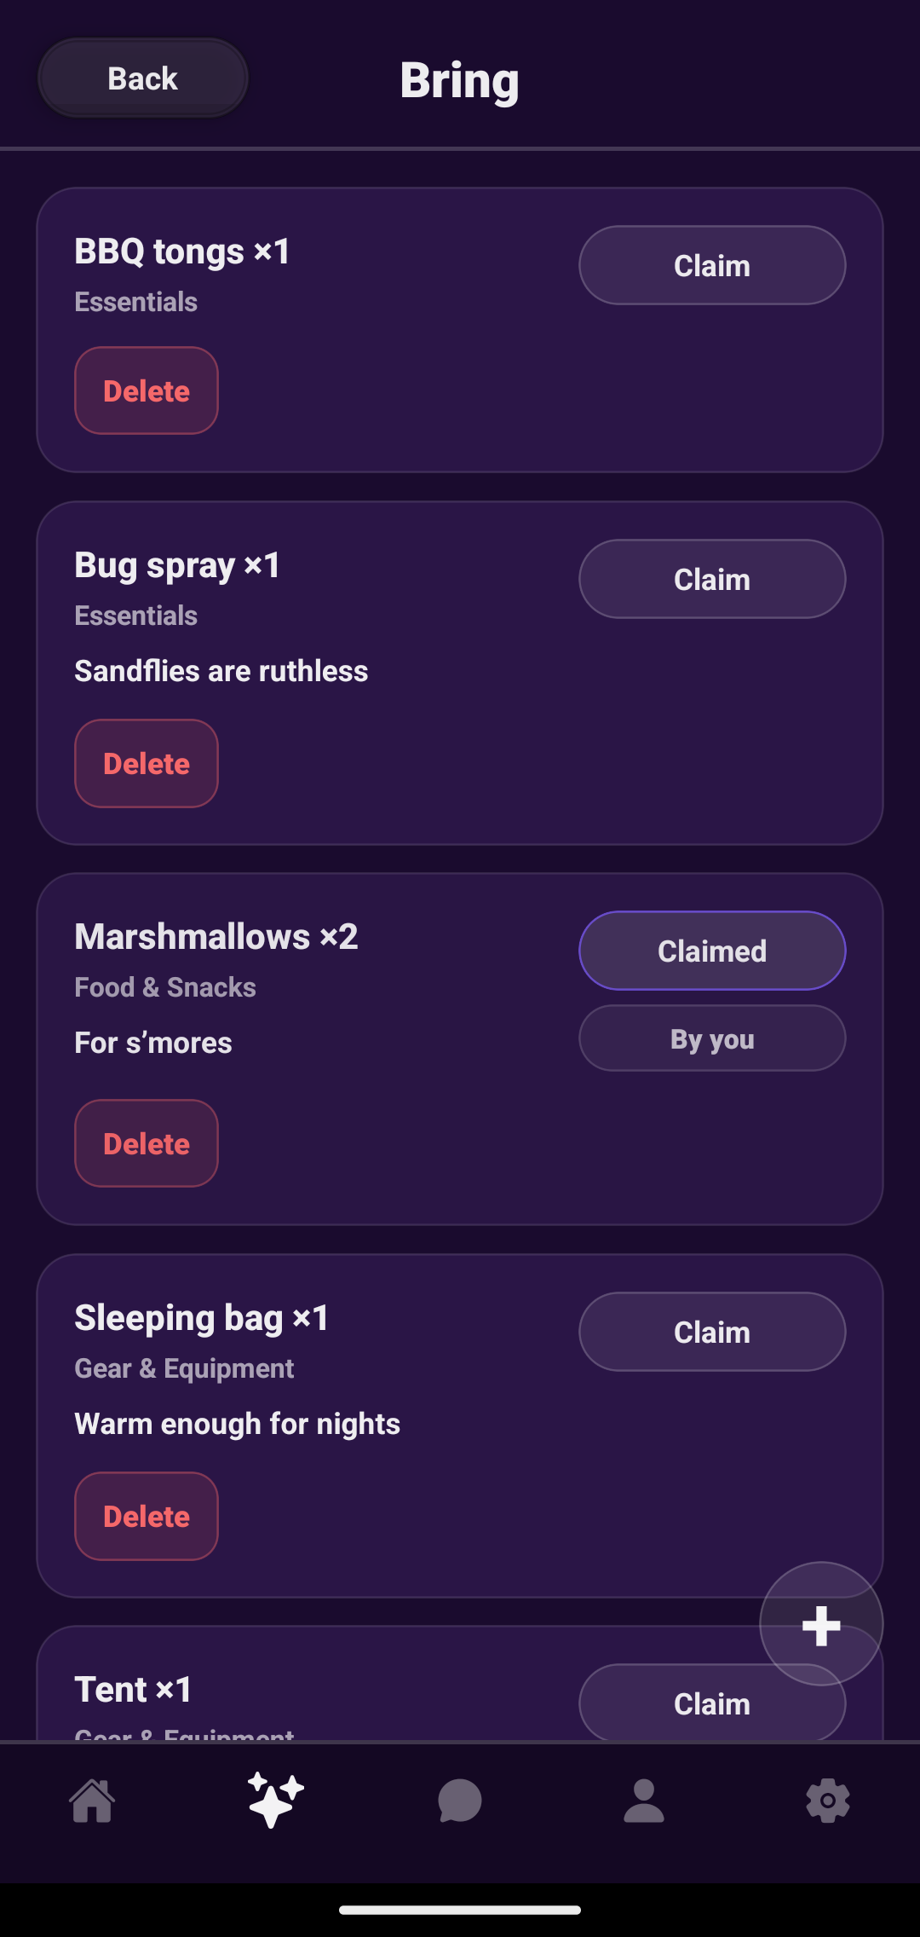The width and height of the screenshot is (920, 1937).
Task: Open the chat bubble icon
Action: 460,1801
